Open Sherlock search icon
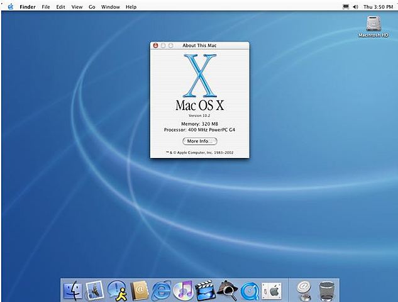The height and width of the screenshot is (302, 398). pos(228,291)
